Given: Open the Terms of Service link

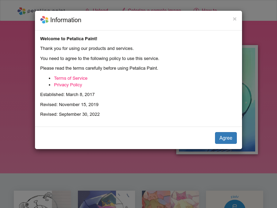Looking at the screenshot, I should pos(71,78).
